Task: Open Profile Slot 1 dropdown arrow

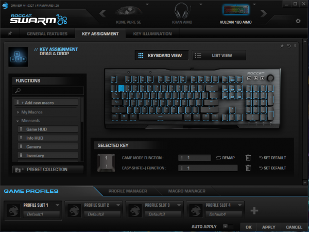Action: pos(57,205)
